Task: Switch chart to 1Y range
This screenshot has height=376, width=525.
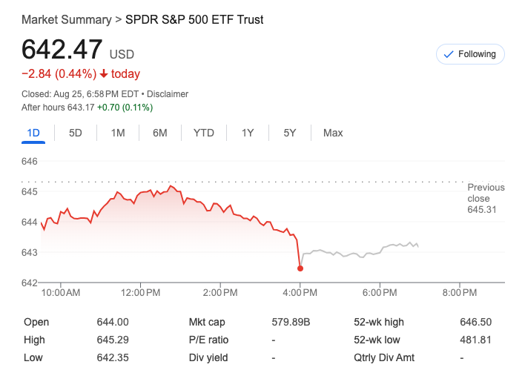Action: point(248,133)
